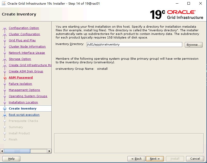Click the disabled Finish step
The image size is (207, 163).
[13, 139]
